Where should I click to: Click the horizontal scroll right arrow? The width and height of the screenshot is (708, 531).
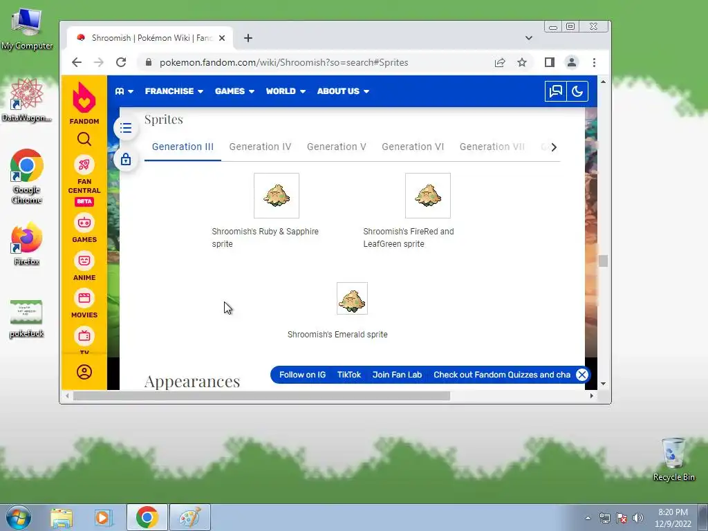click(x=592, y=396)
